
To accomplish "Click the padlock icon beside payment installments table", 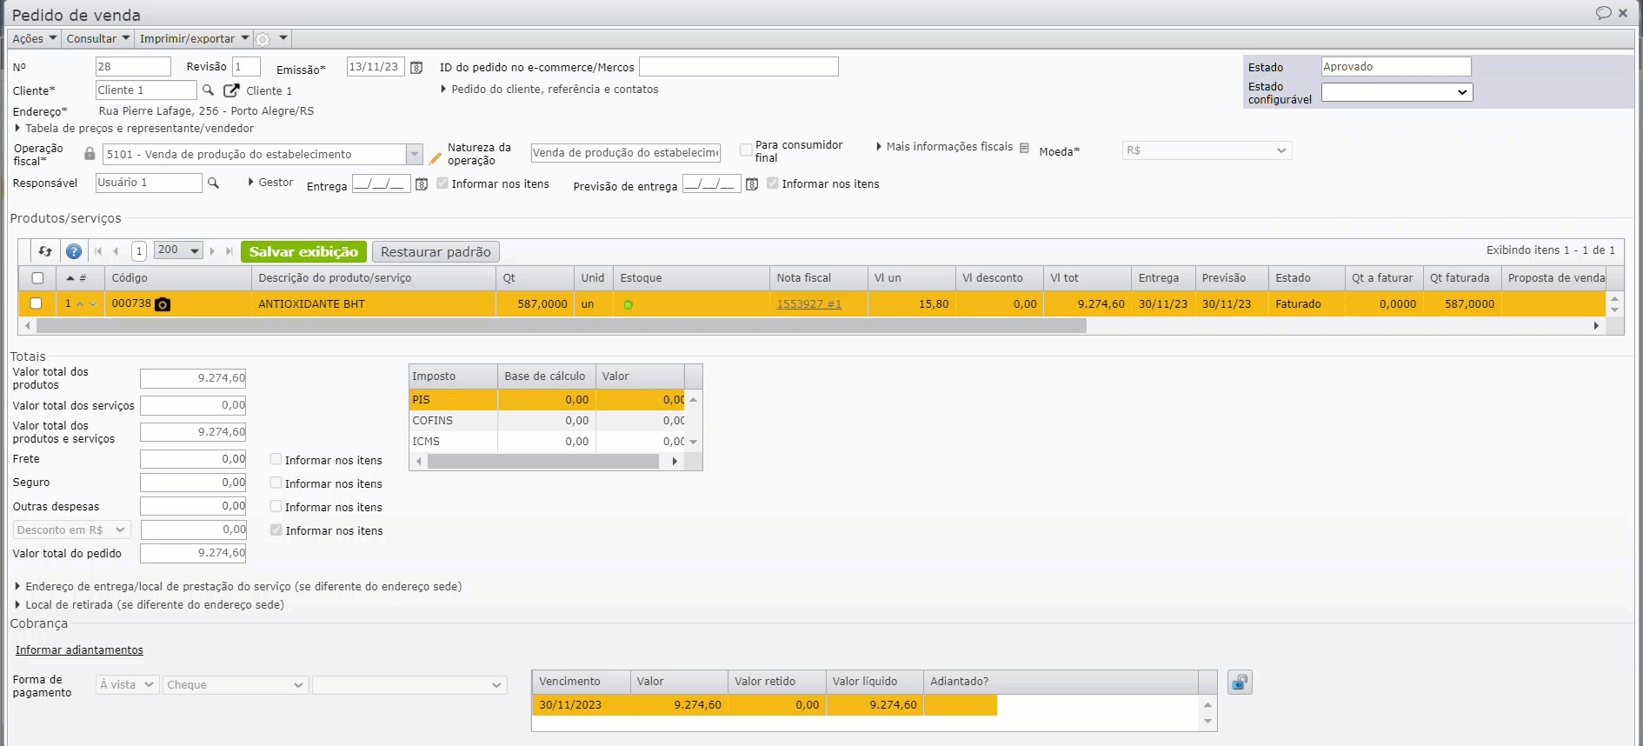I will (x=1240, y=683).
